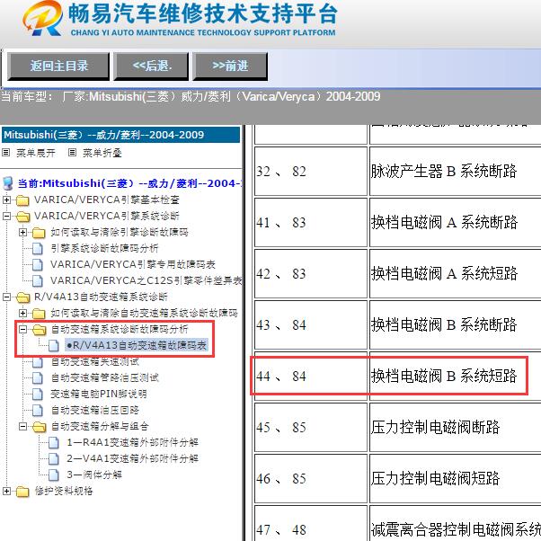Open VARICA/VERYCA引擎基本检查 tree item
The image size is (541, 541).
coord(107,200)
